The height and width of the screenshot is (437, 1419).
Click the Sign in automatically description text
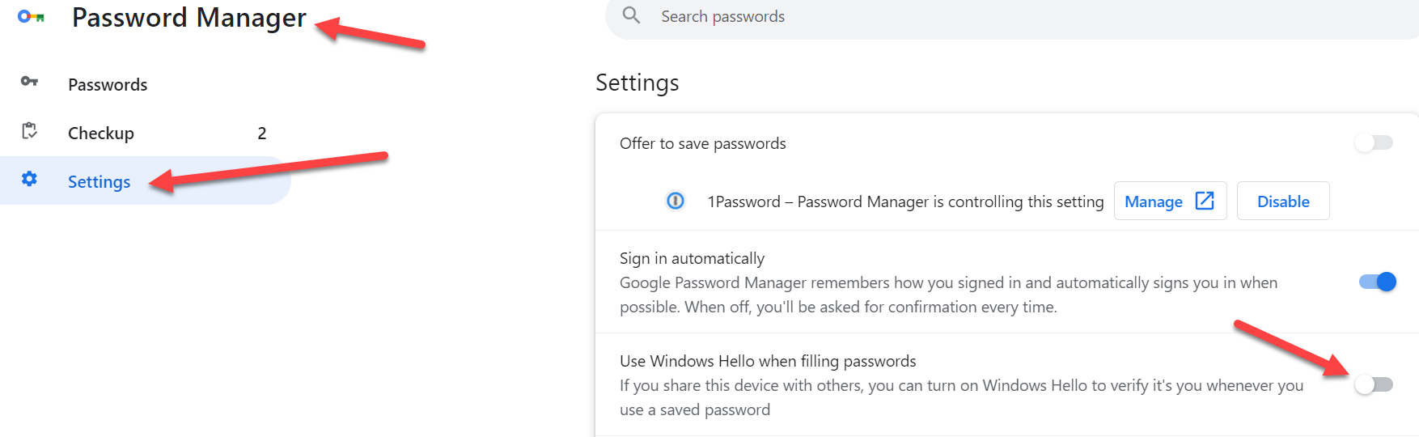[948, 295]
